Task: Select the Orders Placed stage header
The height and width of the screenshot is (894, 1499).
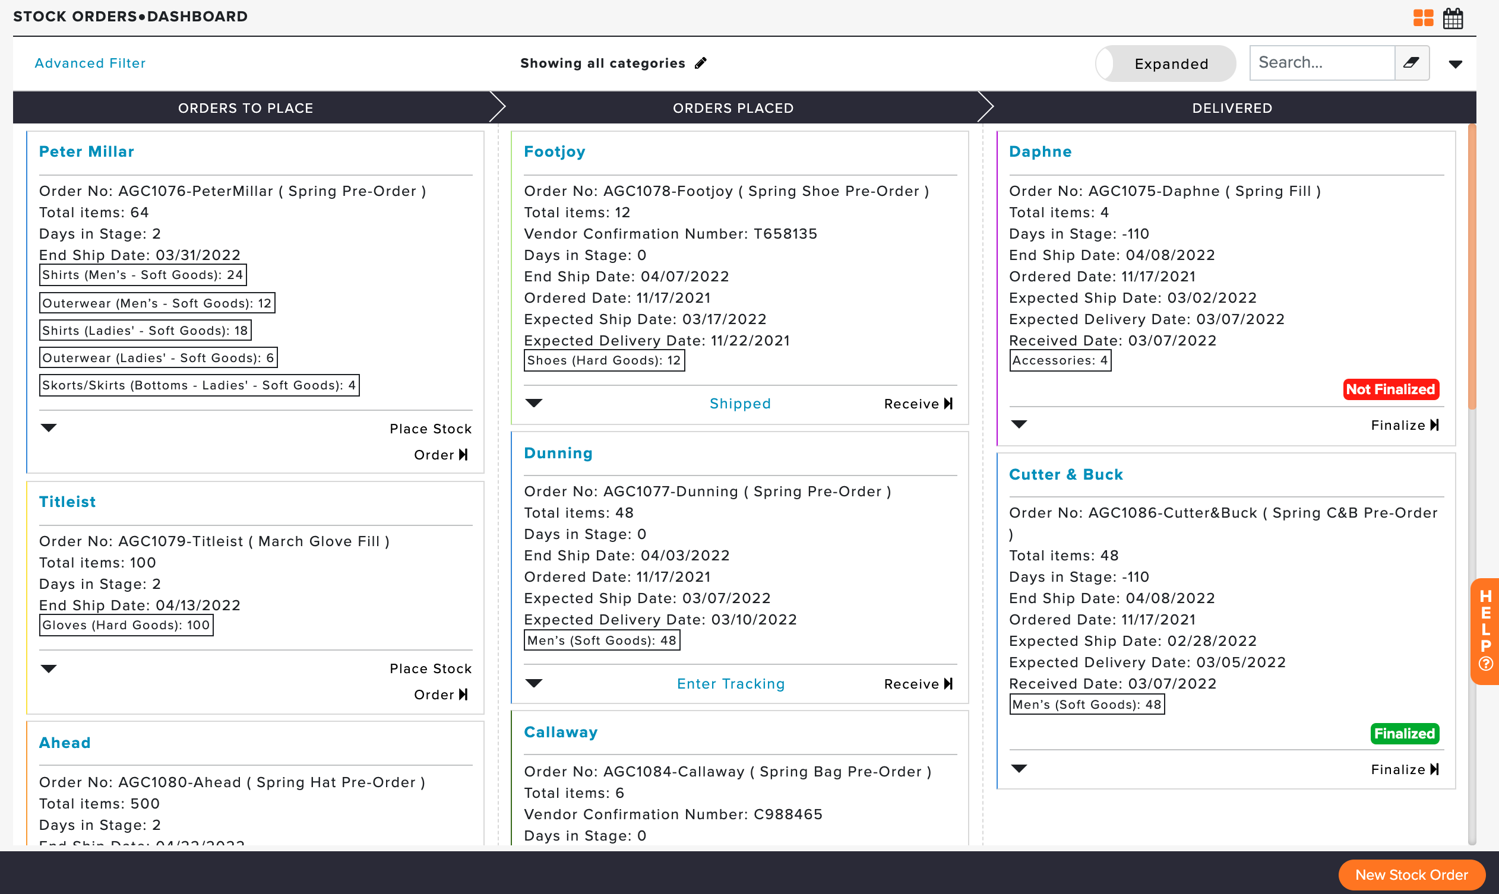Action: click(733, 108)
